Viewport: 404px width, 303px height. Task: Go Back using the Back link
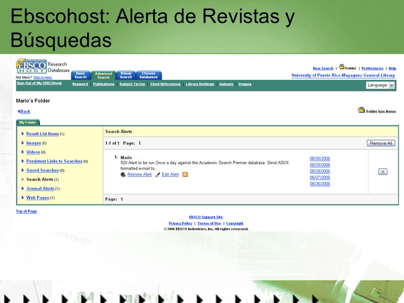point(25,111)
